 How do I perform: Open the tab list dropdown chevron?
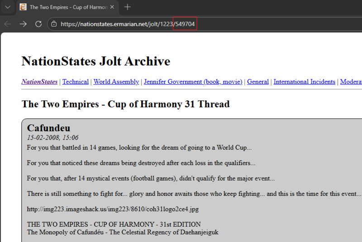[x=8, y=7]
